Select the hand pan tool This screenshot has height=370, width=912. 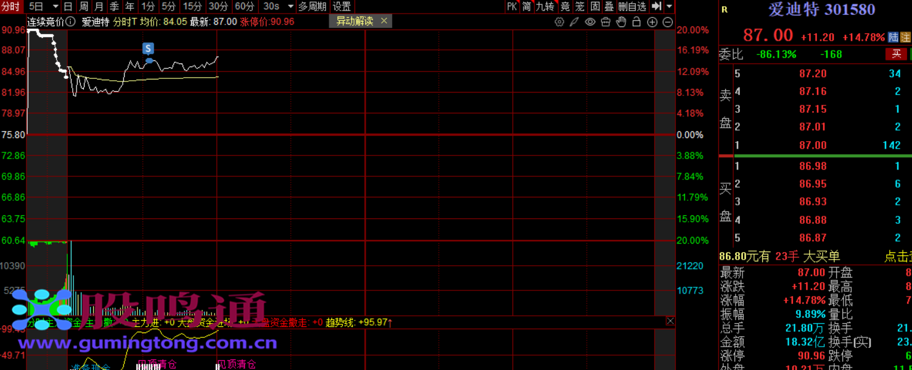[x=621, y=22]
